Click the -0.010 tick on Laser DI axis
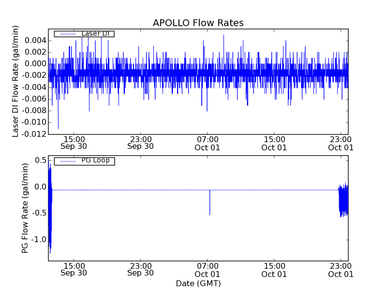The image size is (387, 290). (34, 122)
